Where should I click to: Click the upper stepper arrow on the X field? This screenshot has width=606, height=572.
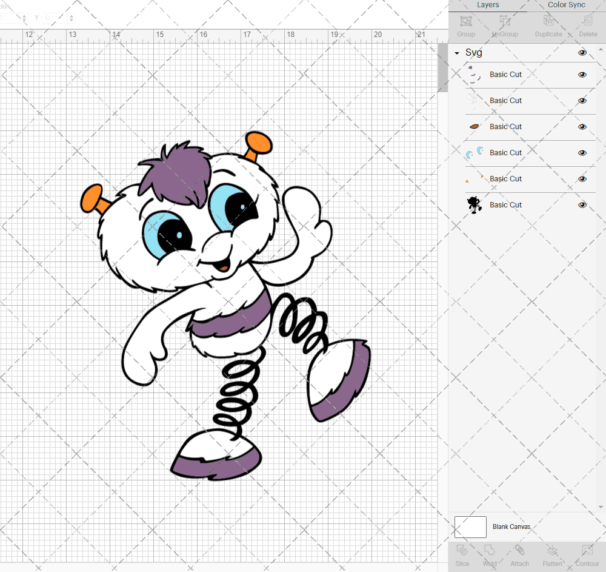click(x=23, y=15)
